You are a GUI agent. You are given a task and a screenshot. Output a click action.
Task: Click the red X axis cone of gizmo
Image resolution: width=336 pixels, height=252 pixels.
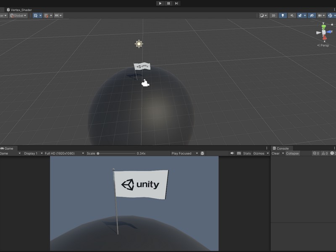pos(324,37)
